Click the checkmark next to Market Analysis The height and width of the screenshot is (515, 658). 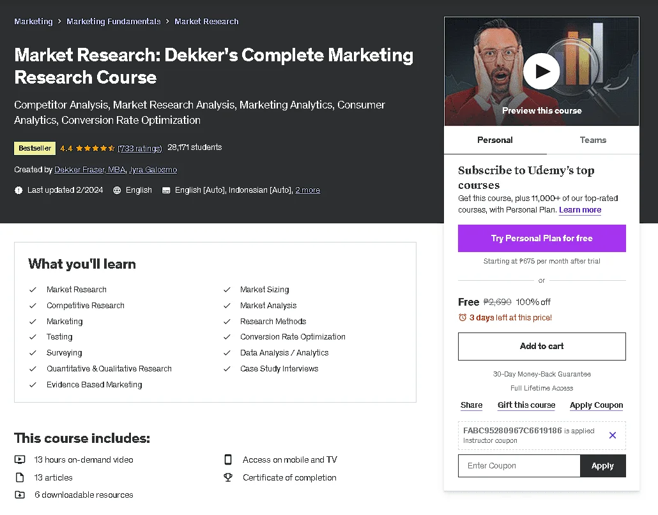[x=227, y=306]
